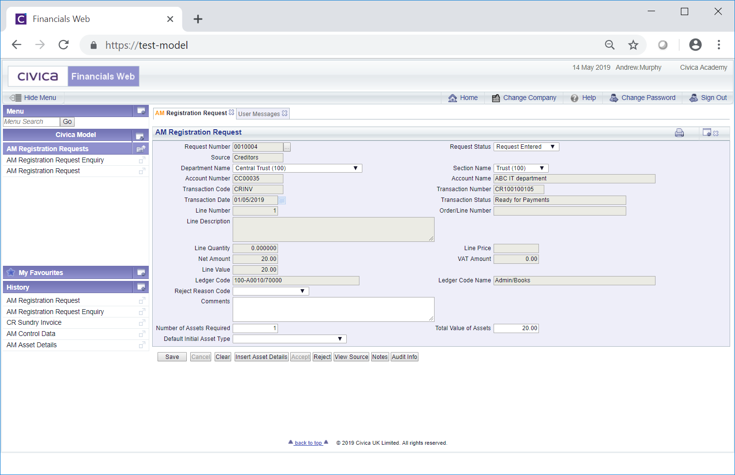Click the View Source button
This screenshot has width=735, height=475.
click(352, 357)
